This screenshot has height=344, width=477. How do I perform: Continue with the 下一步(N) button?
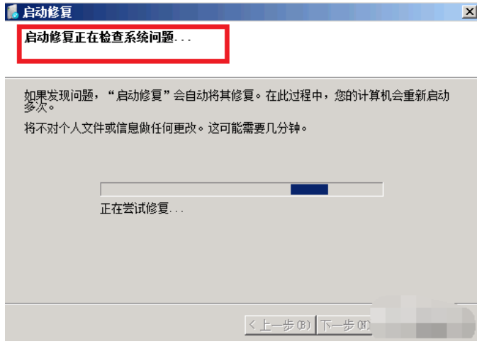click(344, 325)
